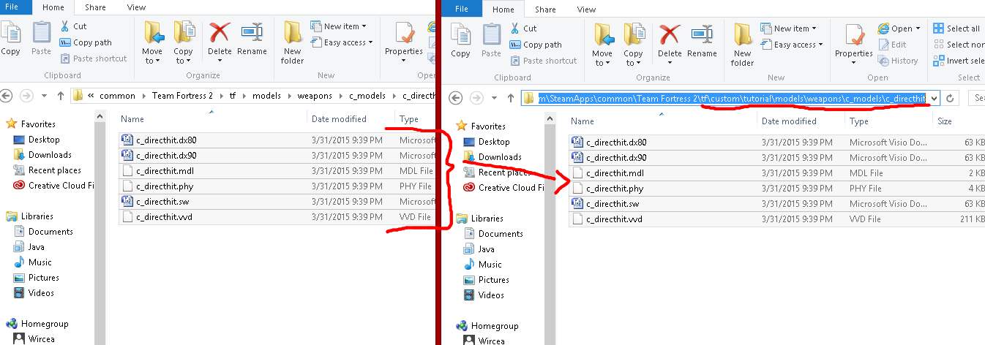Click Edit in right window Open group
The width and height of the screenshot is (985, 345).
point(892,45)
